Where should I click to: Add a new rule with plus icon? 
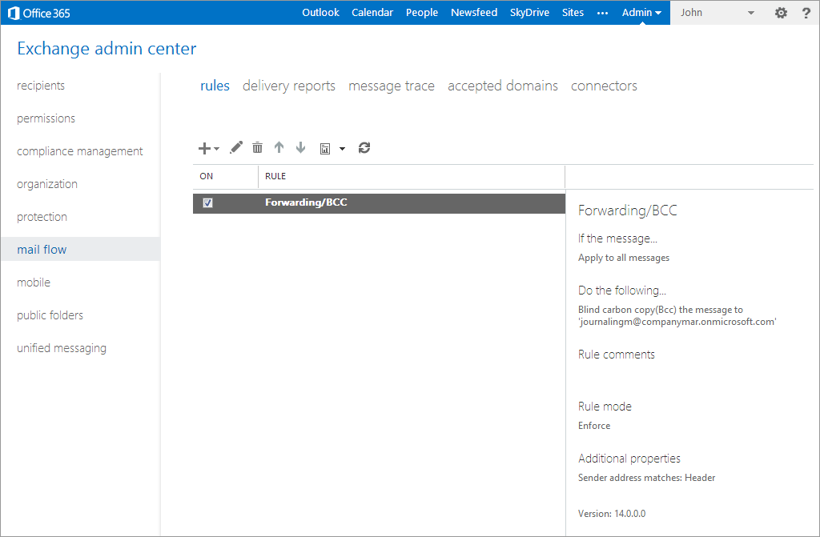pyautogui.click(x=204, y=149)
